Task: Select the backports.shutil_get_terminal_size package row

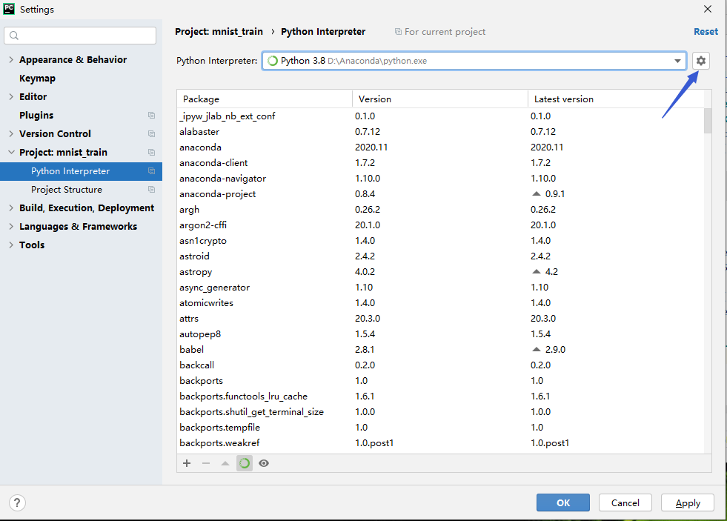Action: click(x=440, y=411)
